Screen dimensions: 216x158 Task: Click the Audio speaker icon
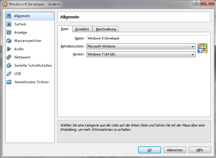[9, 49]
